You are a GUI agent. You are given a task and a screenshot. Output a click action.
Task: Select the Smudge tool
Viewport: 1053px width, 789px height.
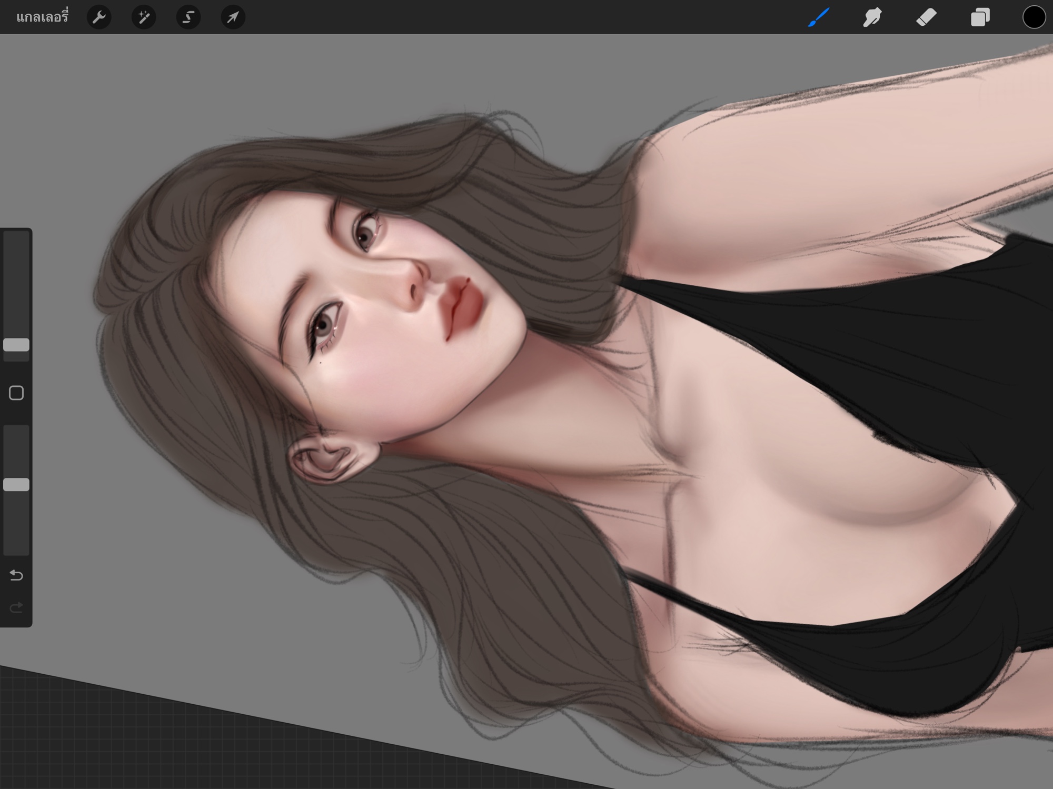pyautogui.click(x=872, y=17)
